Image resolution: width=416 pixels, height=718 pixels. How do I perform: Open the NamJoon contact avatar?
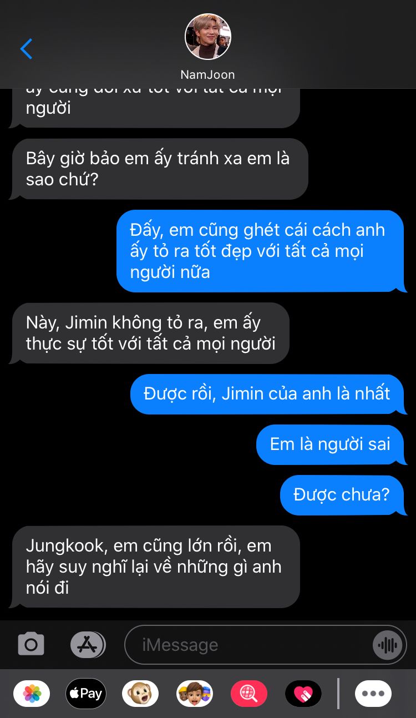click(208, 37)
